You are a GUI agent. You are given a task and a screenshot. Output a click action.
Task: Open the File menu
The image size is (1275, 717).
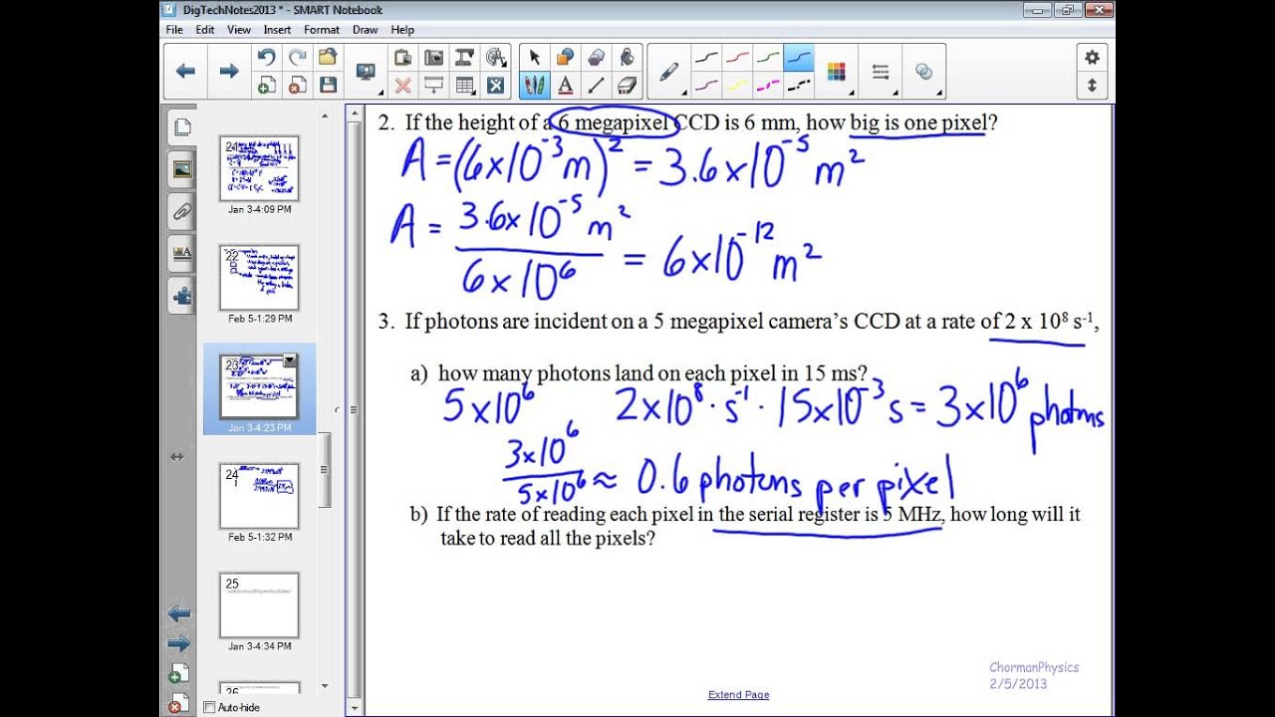pos(174,30)
